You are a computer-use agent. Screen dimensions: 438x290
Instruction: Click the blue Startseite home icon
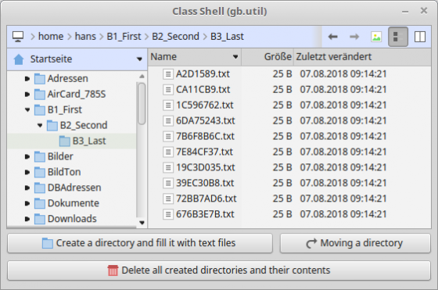coord(19,59)
